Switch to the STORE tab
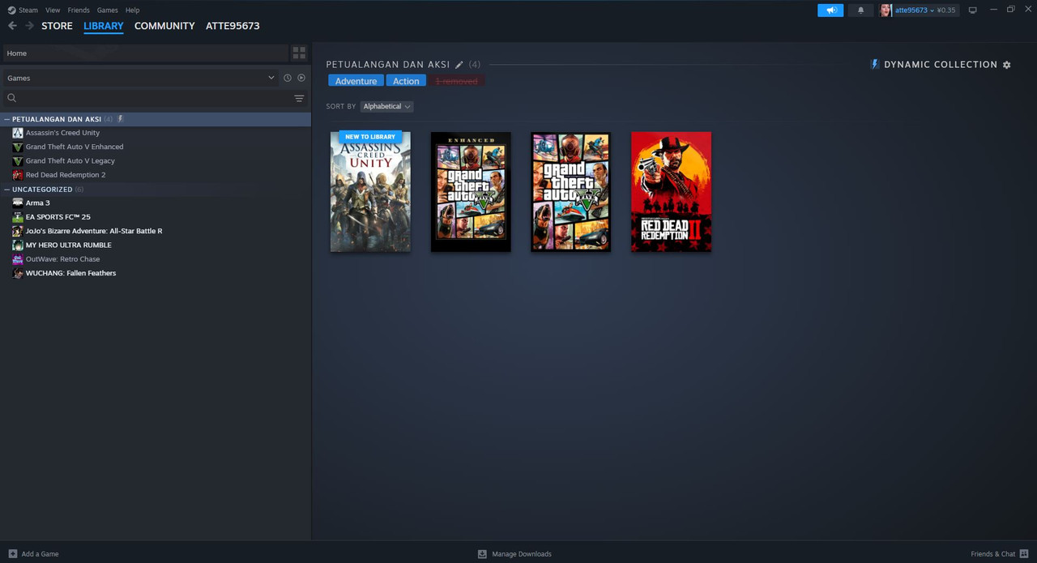The width and height of the screenshot is (1037, 563). [57, 26]
